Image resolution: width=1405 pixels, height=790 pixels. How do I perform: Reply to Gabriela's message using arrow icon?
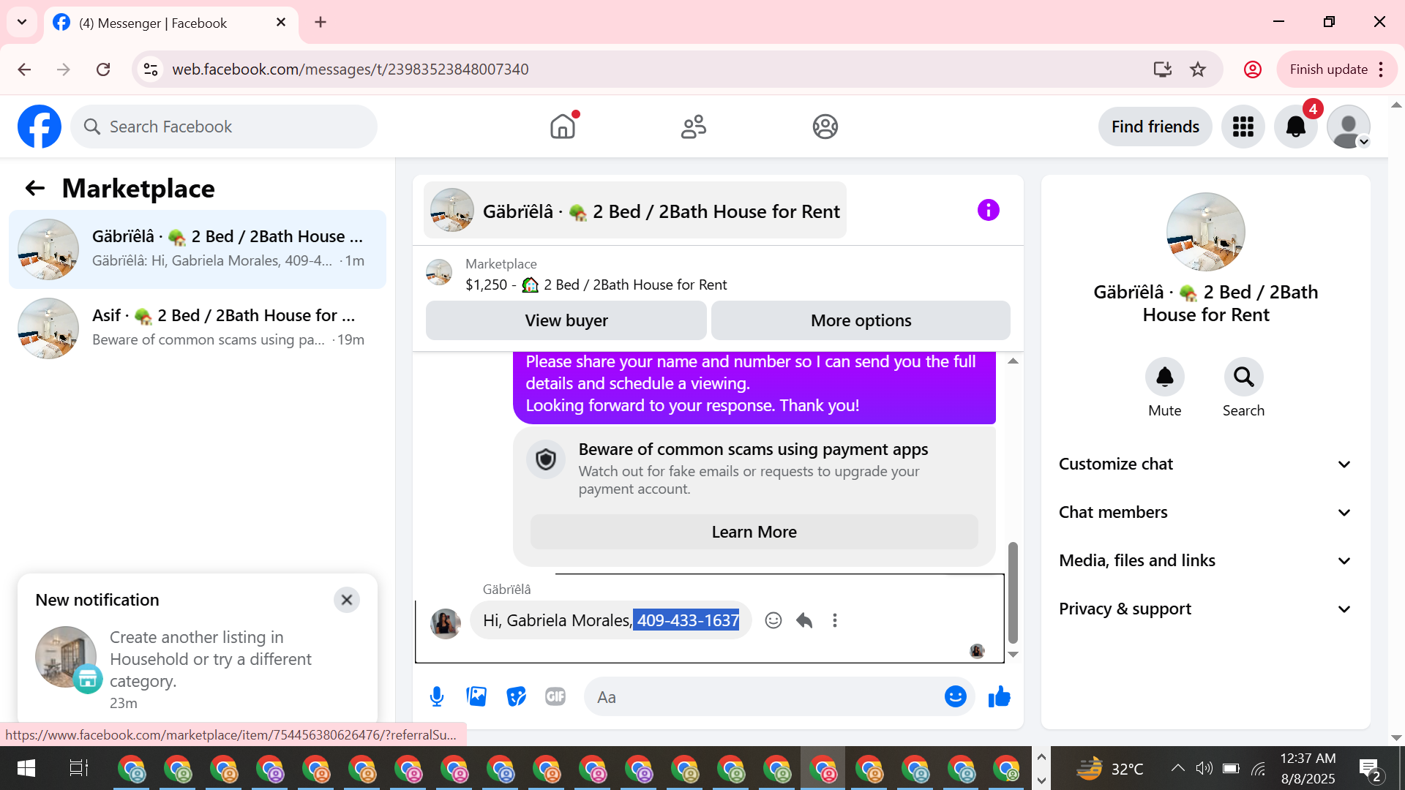pos(804,620)
